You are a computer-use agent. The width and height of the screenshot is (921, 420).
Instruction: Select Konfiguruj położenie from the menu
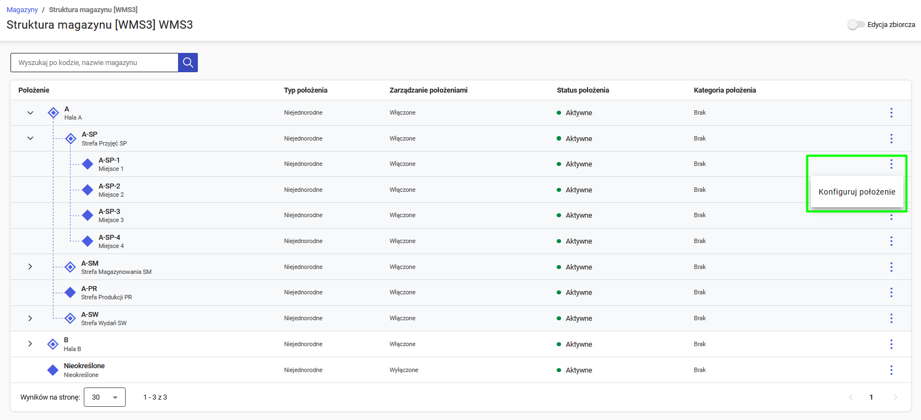coord(857,192)
